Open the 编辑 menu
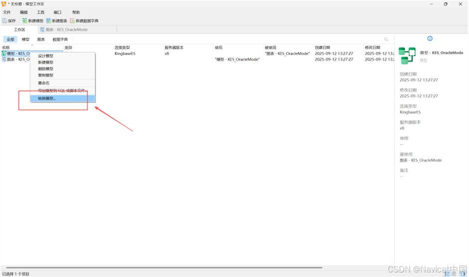 click(x=23, y=12)
